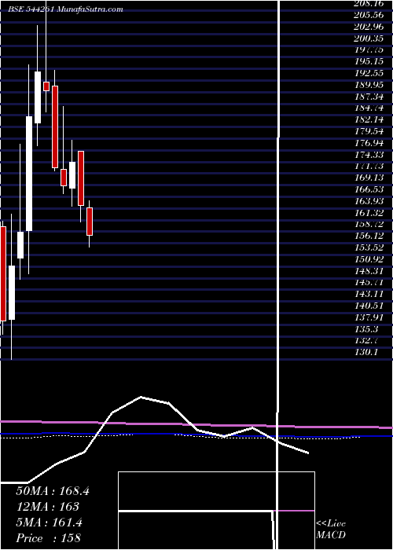Click the 130.1 price axis label
393x550 pixels.
366,352
